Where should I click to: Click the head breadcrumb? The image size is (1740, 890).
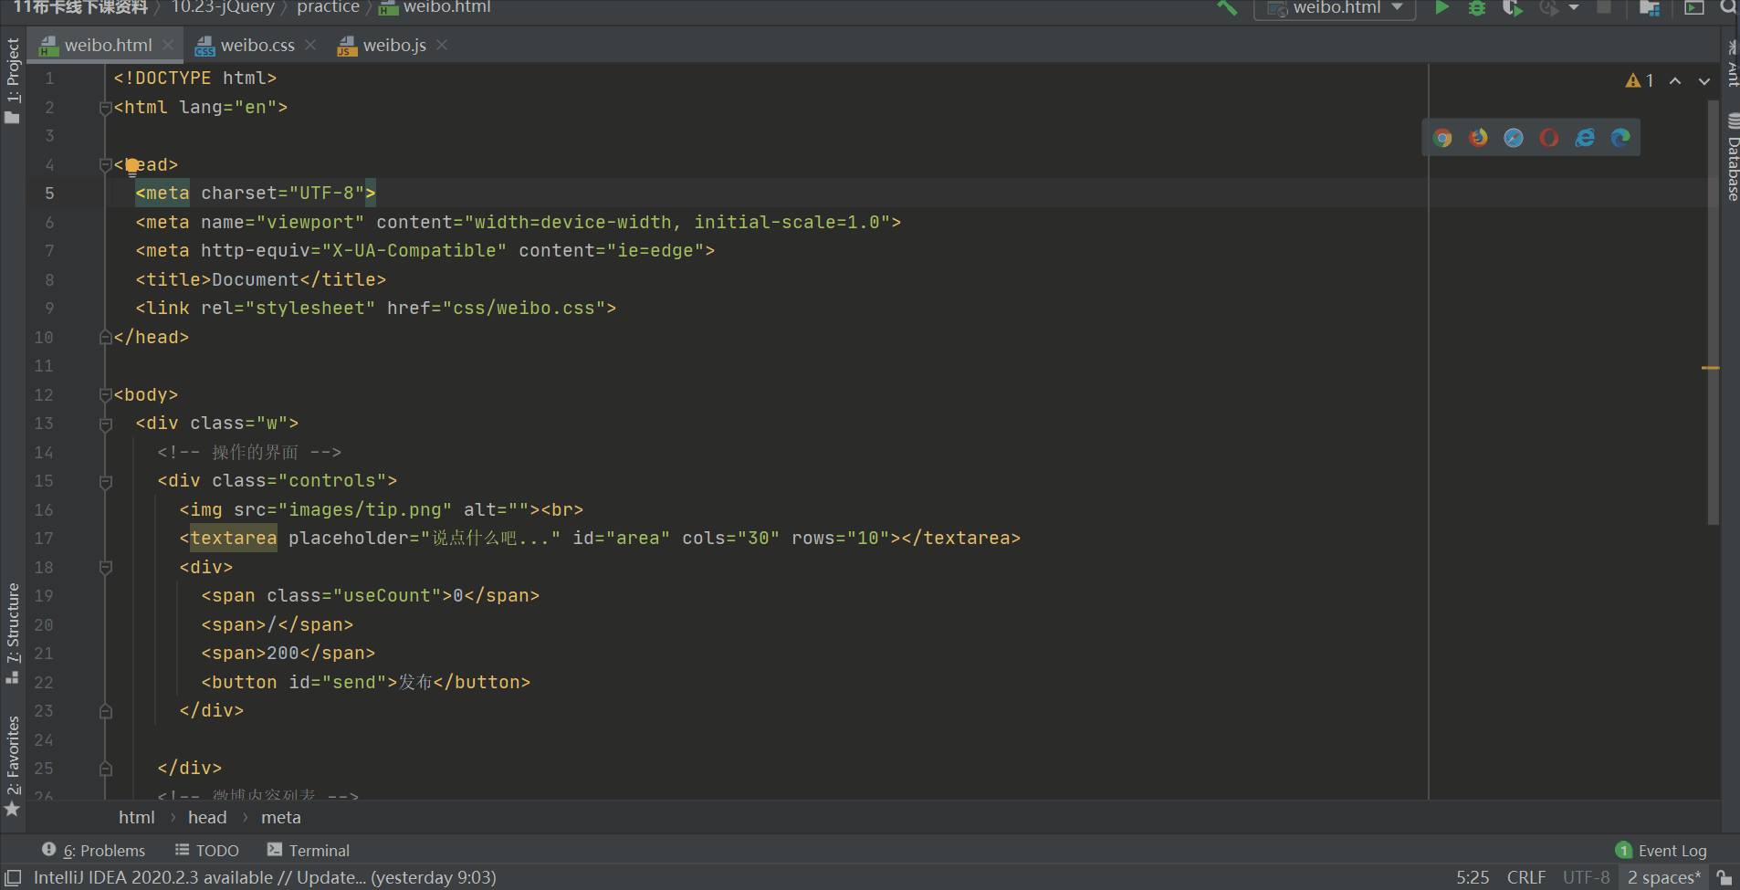coord(207,818)
